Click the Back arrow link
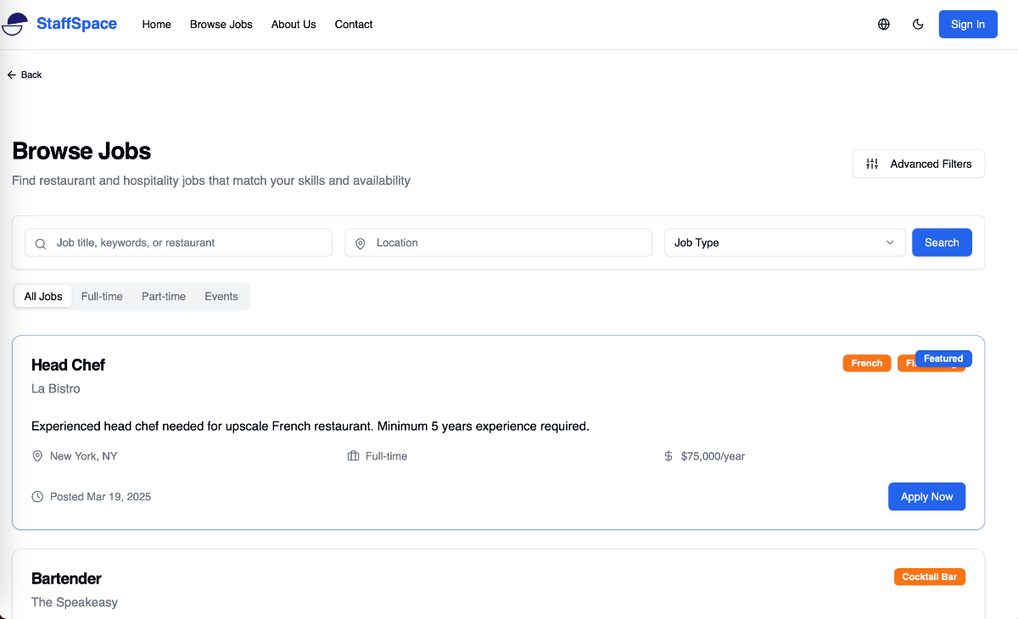 point(25,75)
